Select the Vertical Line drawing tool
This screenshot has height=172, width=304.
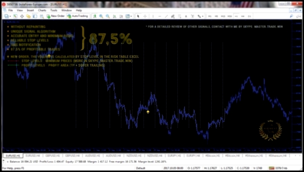point(153,16)
